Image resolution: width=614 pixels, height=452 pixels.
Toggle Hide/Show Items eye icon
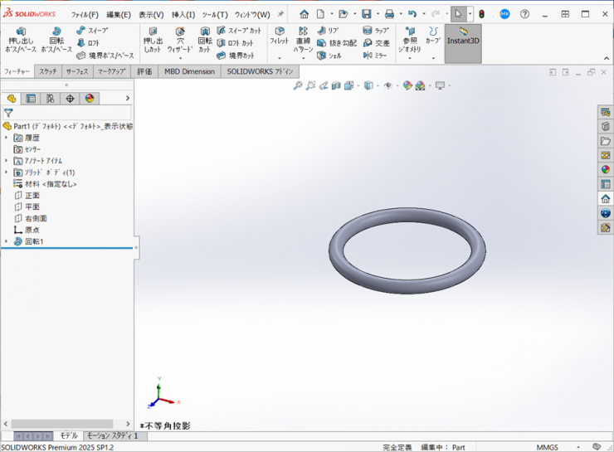[387, 85]
